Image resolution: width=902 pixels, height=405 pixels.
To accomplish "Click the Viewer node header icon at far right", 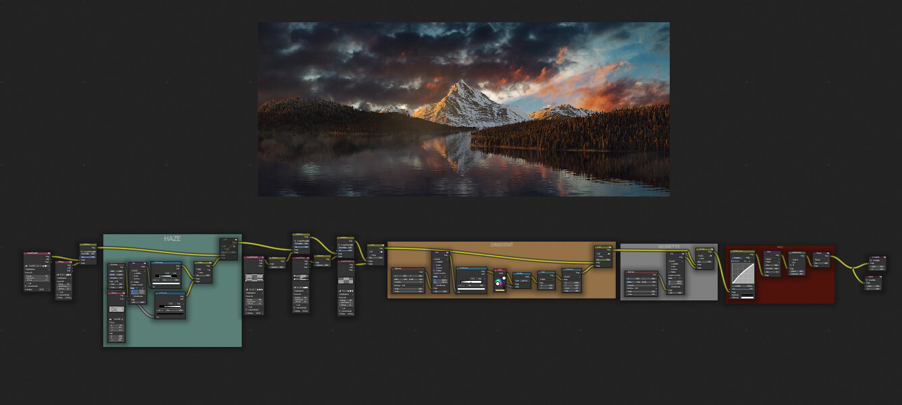I will [x=880, y=277].
